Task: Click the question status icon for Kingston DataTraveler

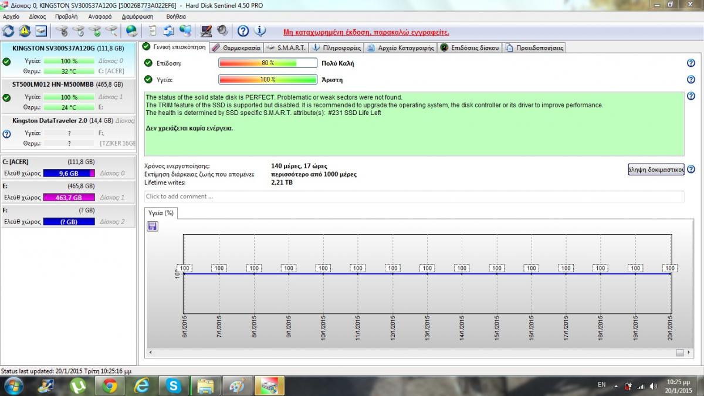Action: click(x=6, y=134)
